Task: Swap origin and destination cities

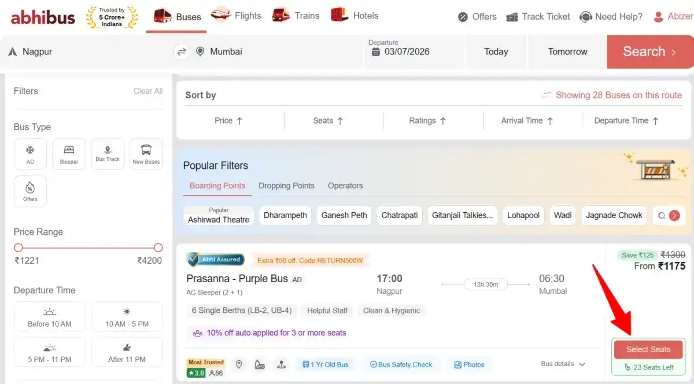Action: click(x=182, y=51)
